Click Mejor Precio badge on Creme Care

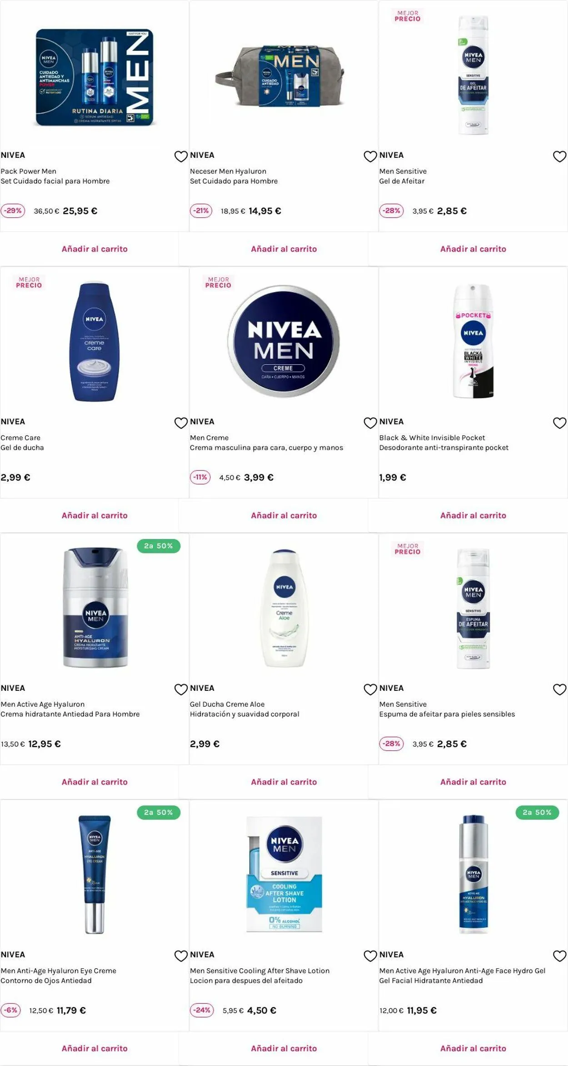click(x=29, y=282)
